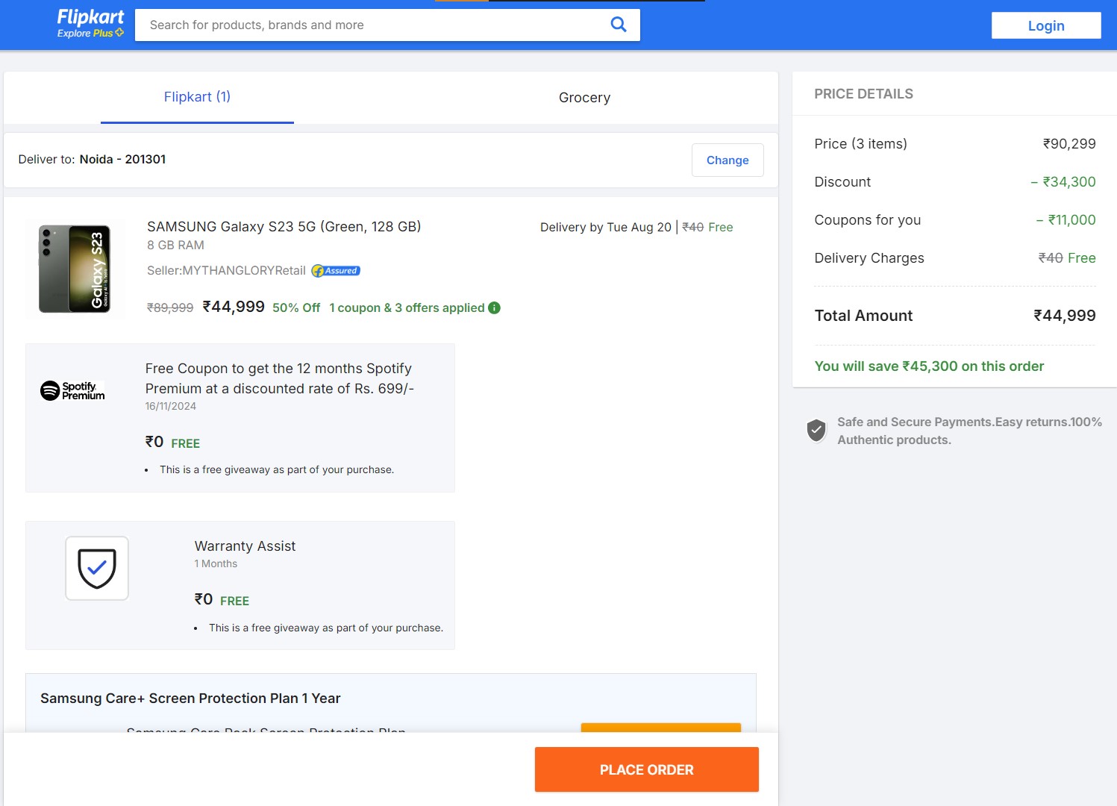The image size is (1117, 806).
Task: Switch to the Grocery tab
Action: pos(584,98)
